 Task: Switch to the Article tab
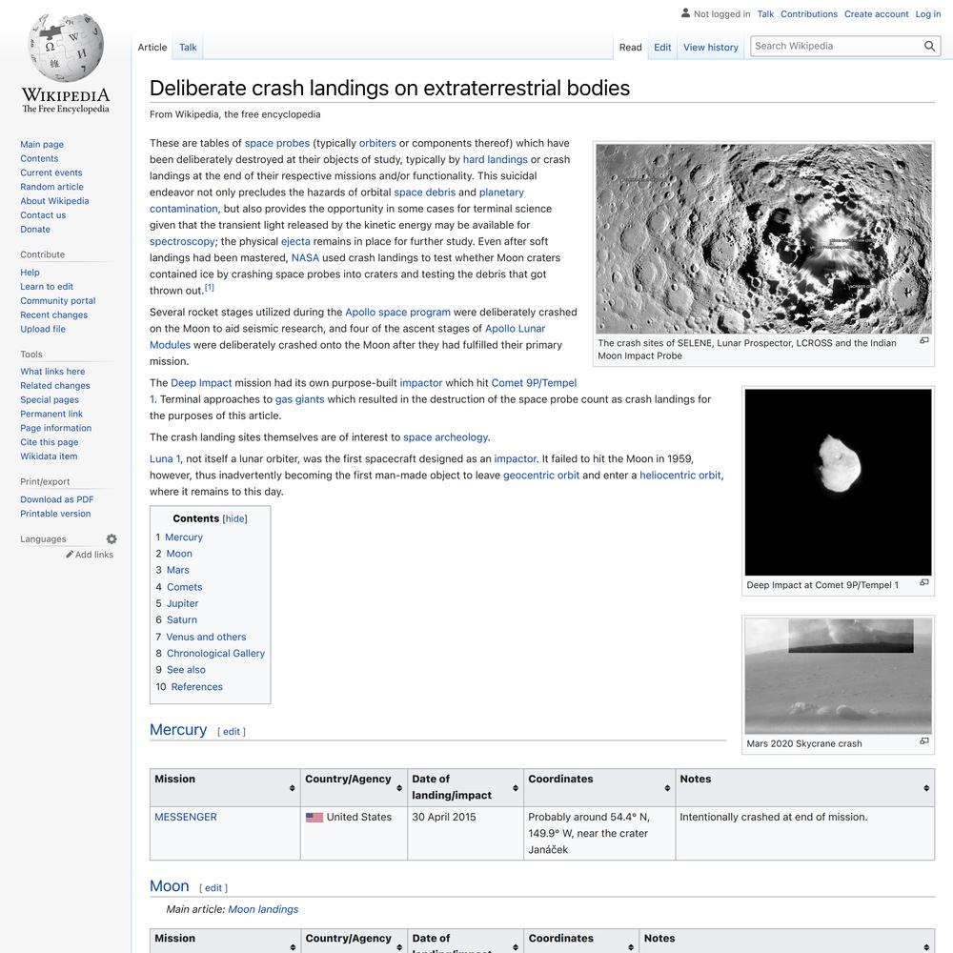coord(152,48)
